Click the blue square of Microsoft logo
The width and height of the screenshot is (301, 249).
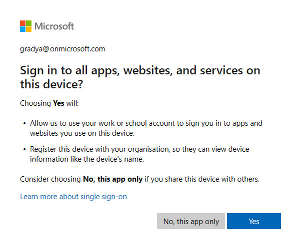pos(22,29)
